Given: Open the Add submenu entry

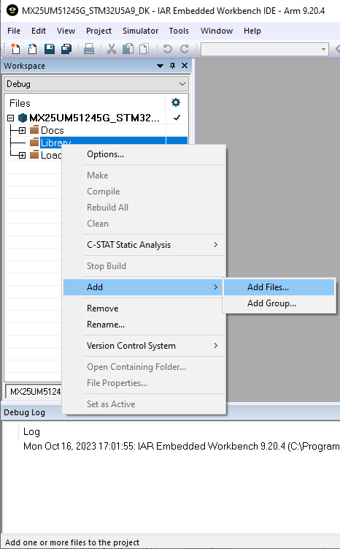Looking at the screenshot, I should (142, 287).
